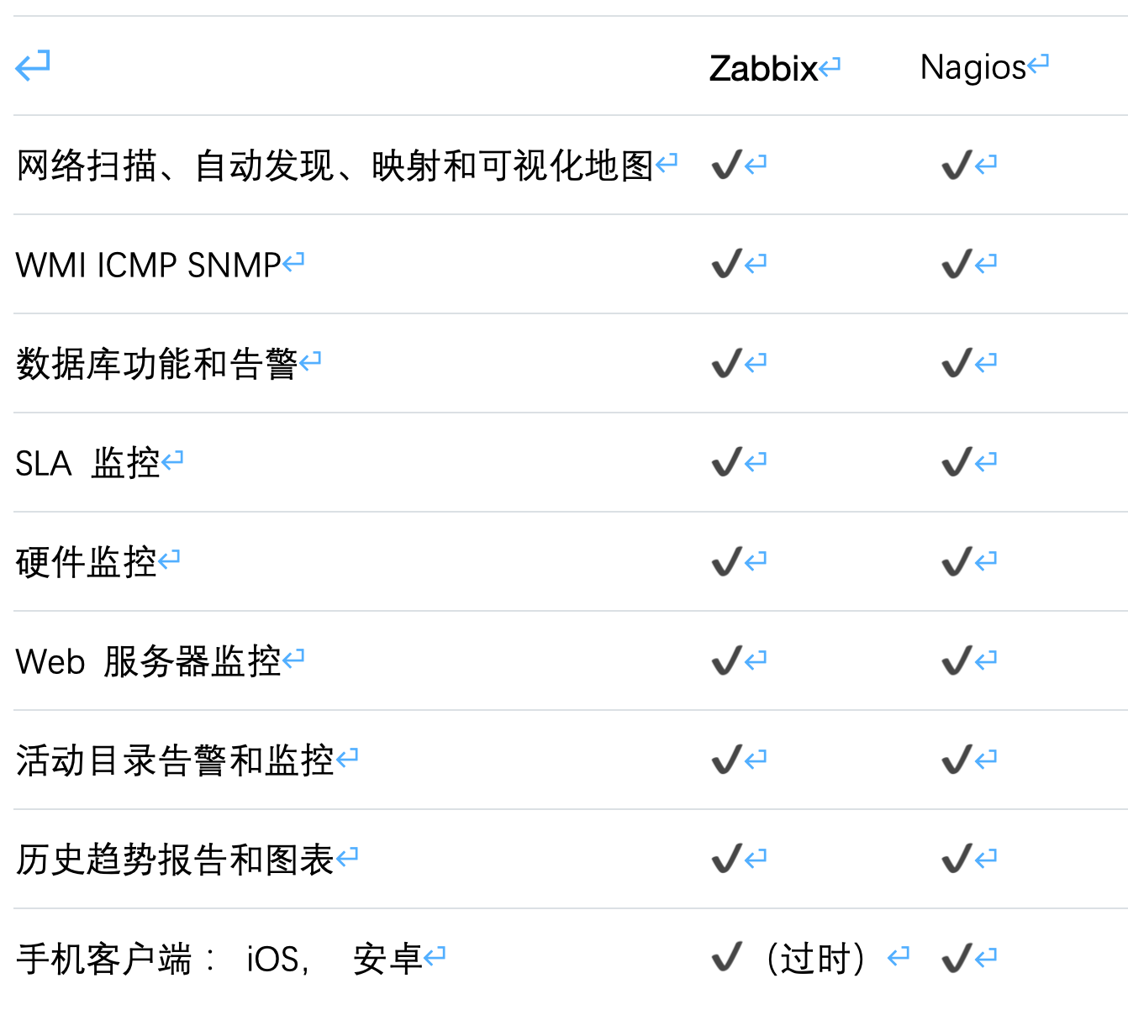The height and width of the screenshot is (1010, 1128).
Task: Click the Web 服务器监控 text
Action: pyautogui.click(x=148, y=662)
